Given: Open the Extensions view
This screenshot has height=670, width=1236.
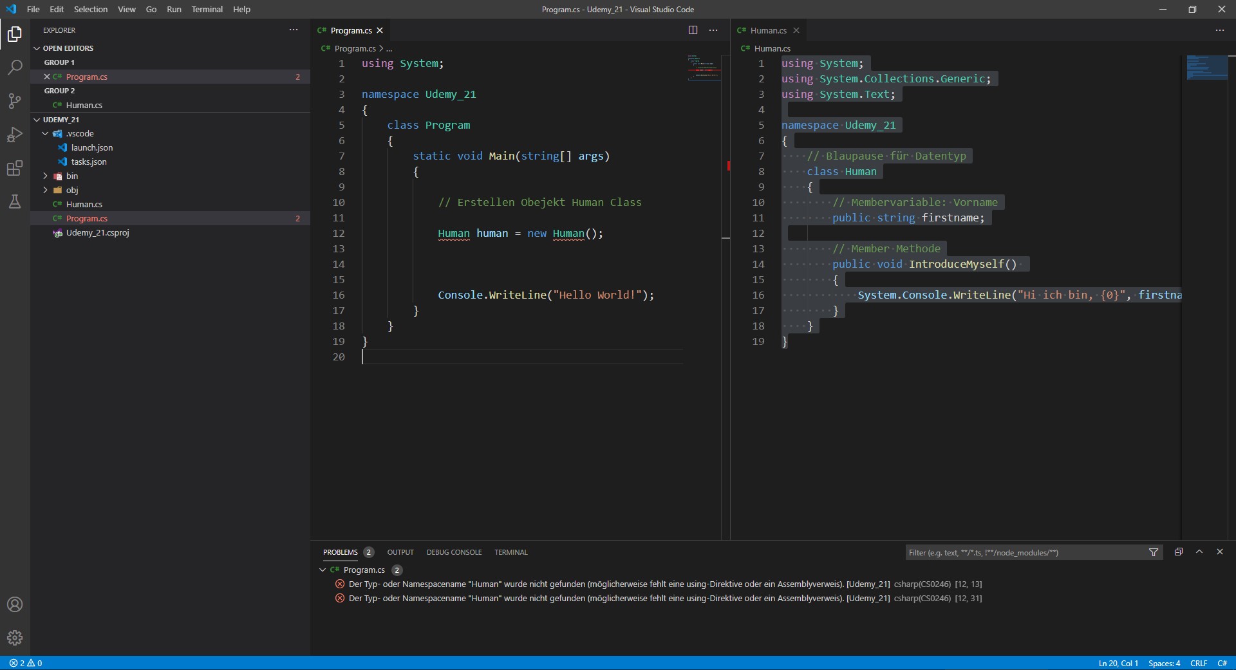Looking at the screenshot, I should pyautogui.click(x=15, y=168).
